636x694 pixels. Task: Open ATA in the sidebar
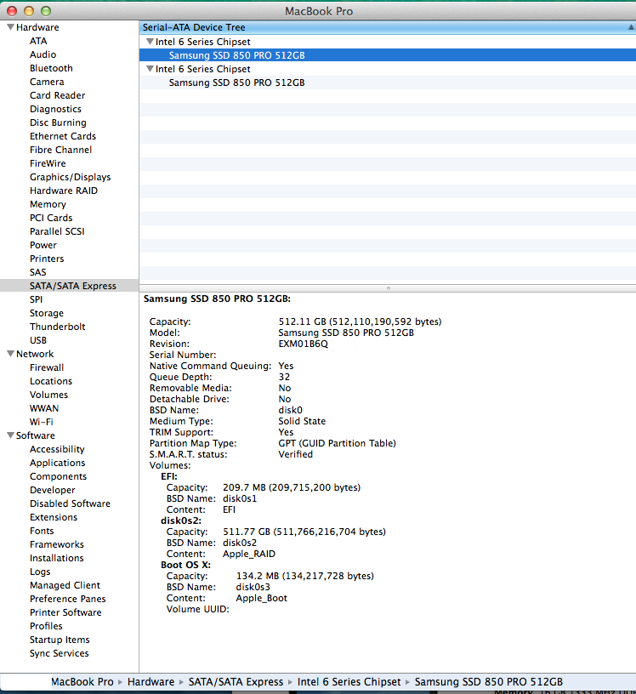tap(38, 41)
